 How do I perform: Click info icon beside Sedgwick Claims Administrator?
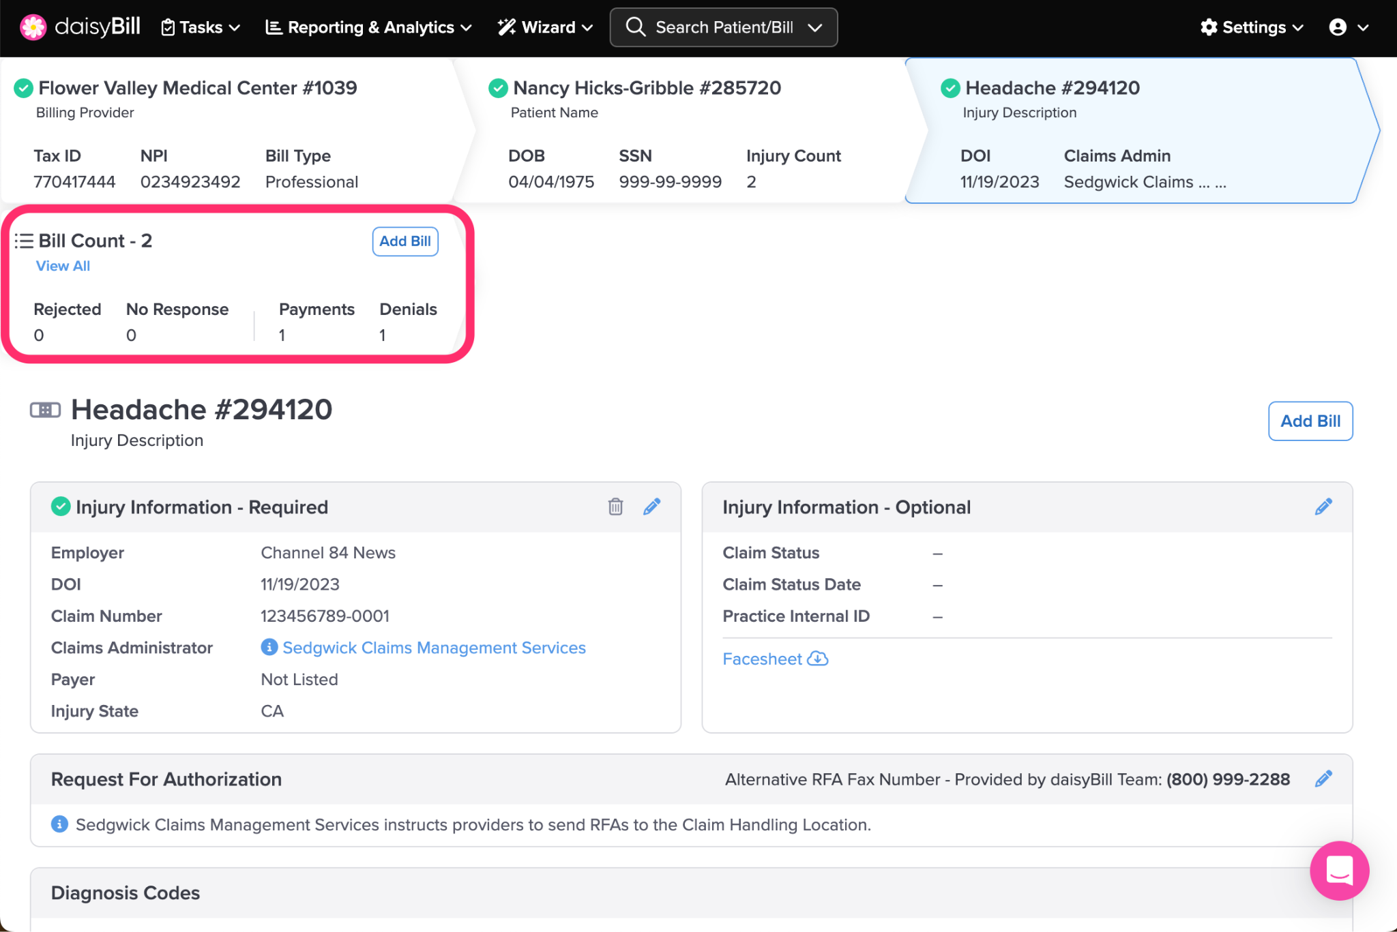click(x=269, y=647)
